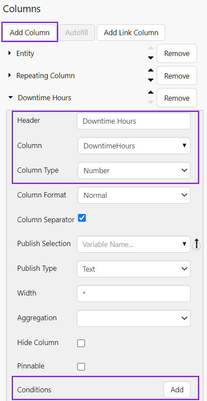Viewport: 207px width, 401px height.
Task: Open the Aggregation dropdown
Action: (x=134, y=319)
